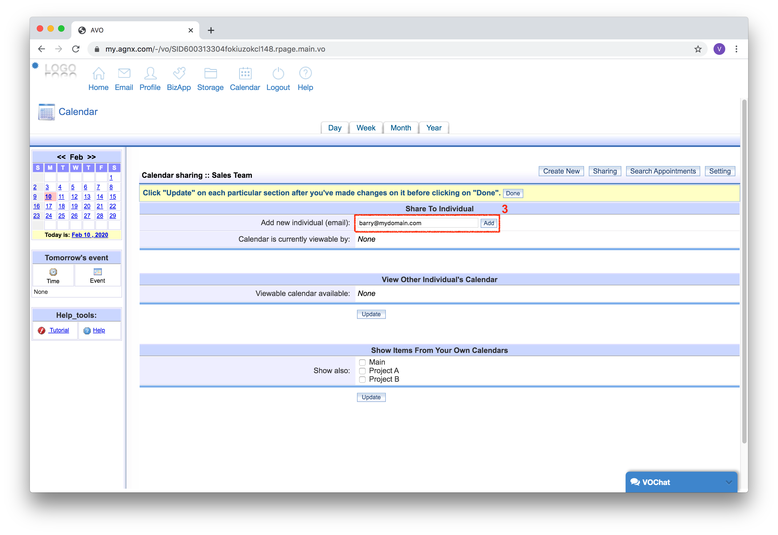Click the page vertical scrollbar

[x=744, y=271]
